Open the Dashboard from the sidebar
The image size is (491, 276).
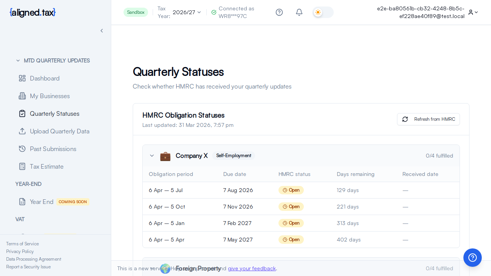(x=44, y=78)
